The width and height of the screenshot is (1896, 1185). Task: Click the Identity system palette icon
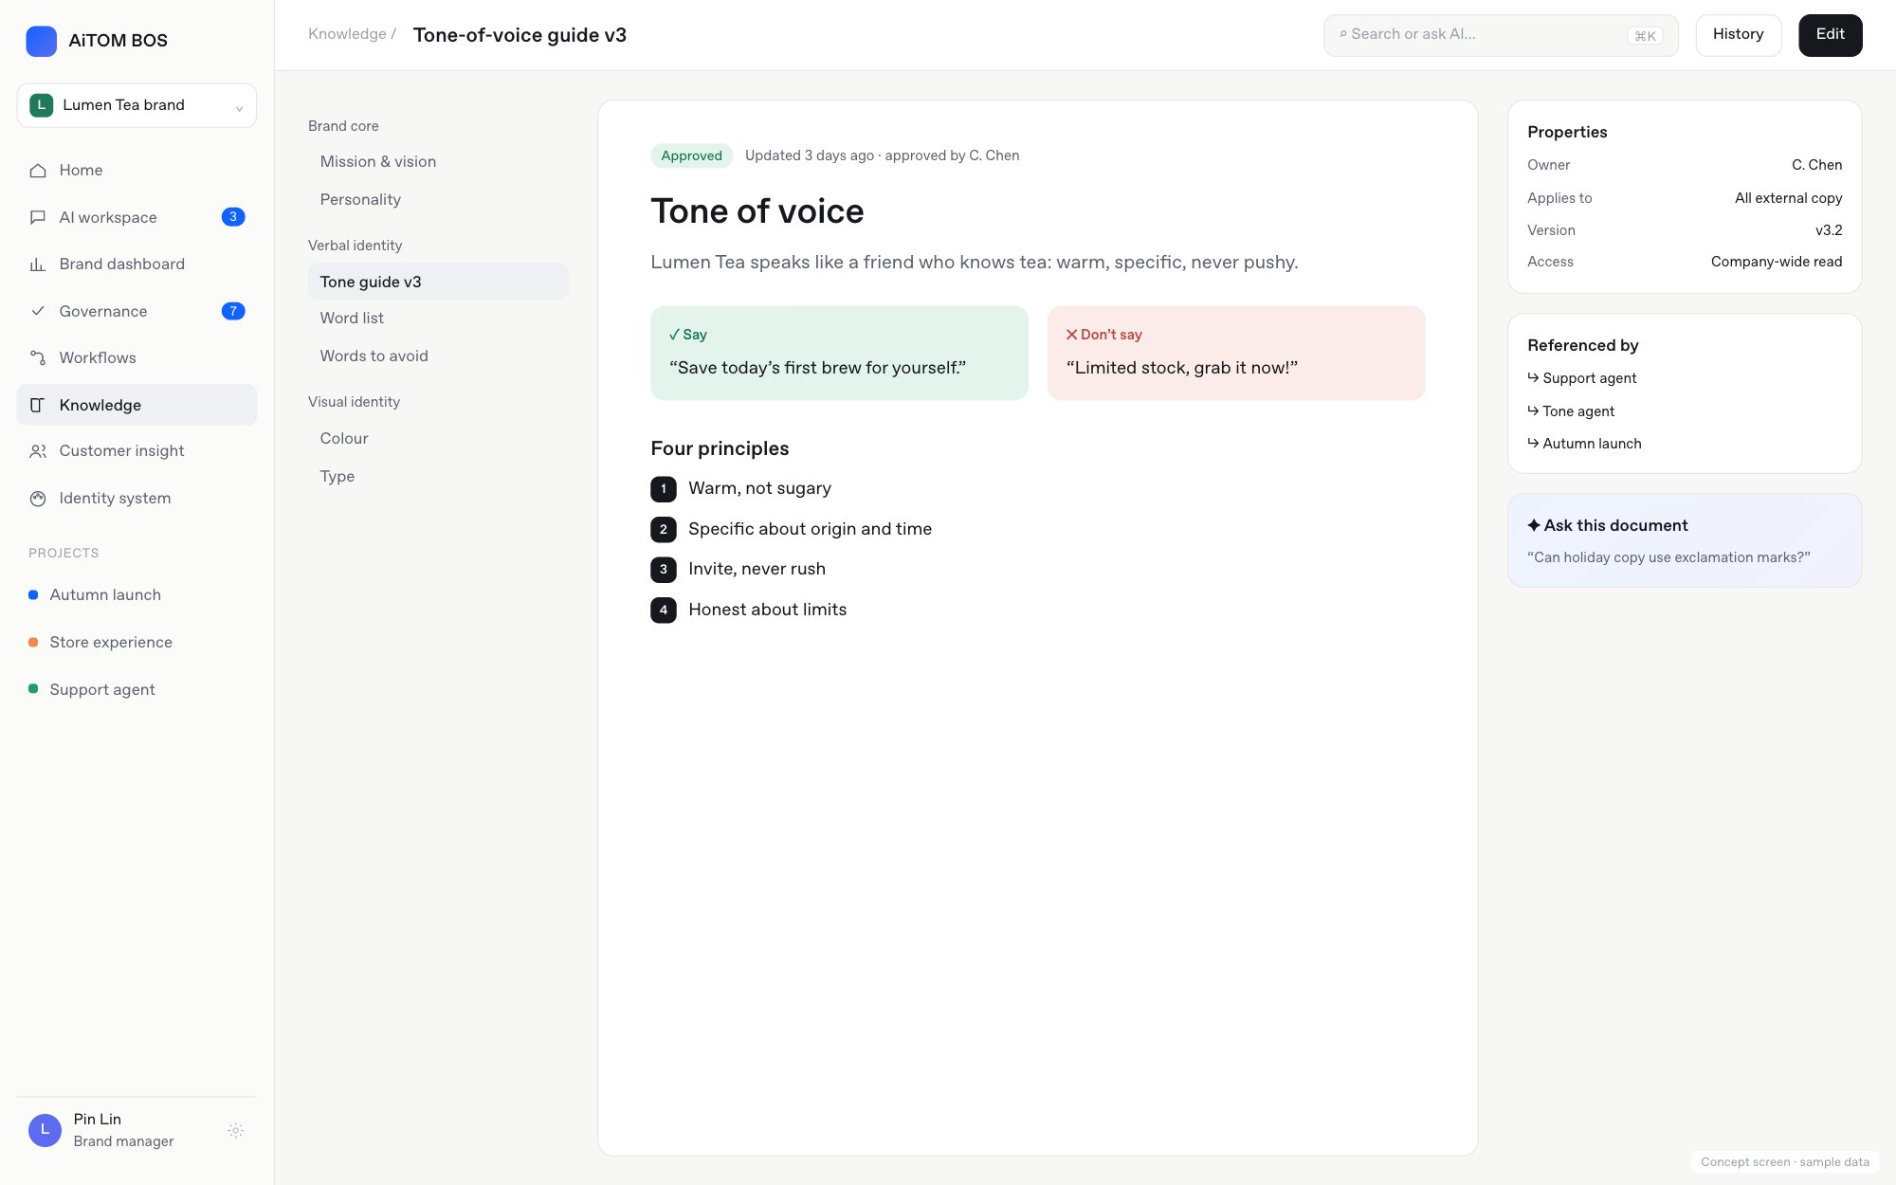point(38,499)
